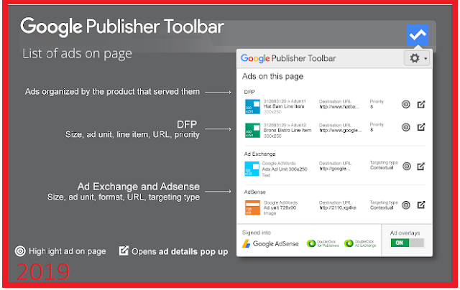
Task: Click the 'Hat Barn Line Item' text
Action: click(284, 106)
